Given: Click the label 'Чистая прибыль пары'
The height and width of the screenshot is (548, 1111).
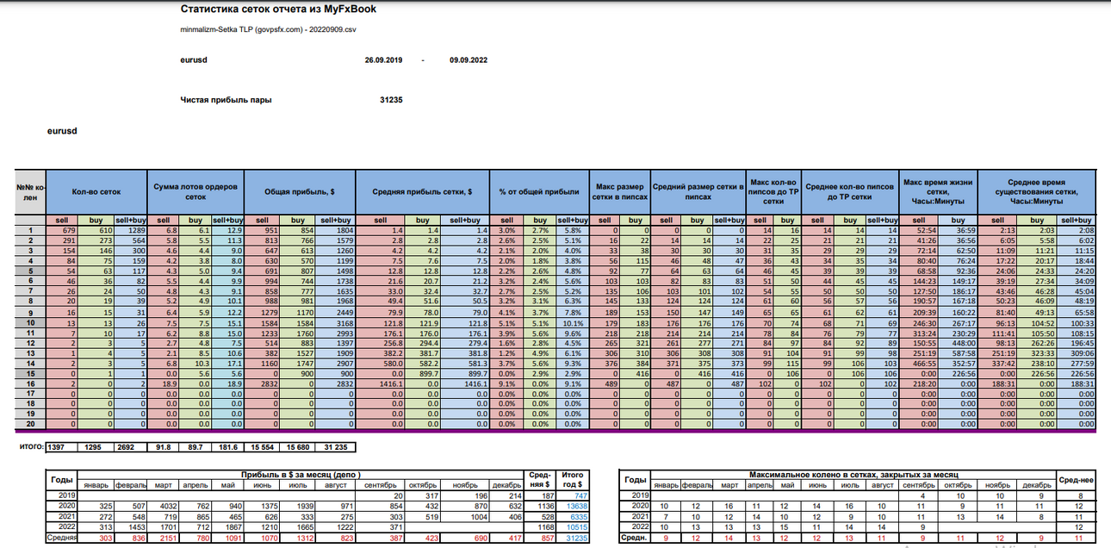Looking at the screenshot, I should click(226, 100).
